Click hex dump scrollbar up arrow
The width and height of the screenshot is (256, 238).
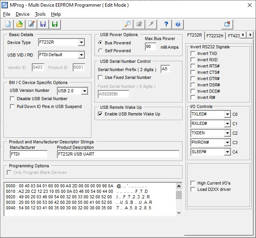coord(179,186)
